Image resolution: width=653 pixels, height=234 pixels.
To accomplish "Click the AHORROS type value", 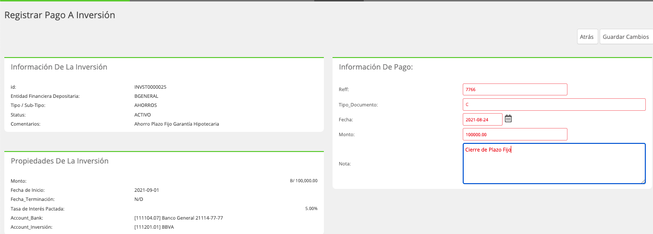I will pos(146,105).
